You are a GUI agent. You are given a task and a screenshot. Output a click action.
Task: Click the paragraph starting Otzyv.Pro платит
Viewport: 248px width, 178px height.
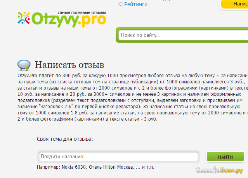(133, 97)
